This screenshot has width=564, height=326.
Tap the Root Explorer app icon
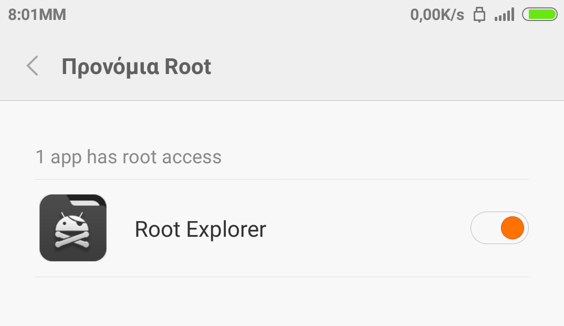click(73, 228)
